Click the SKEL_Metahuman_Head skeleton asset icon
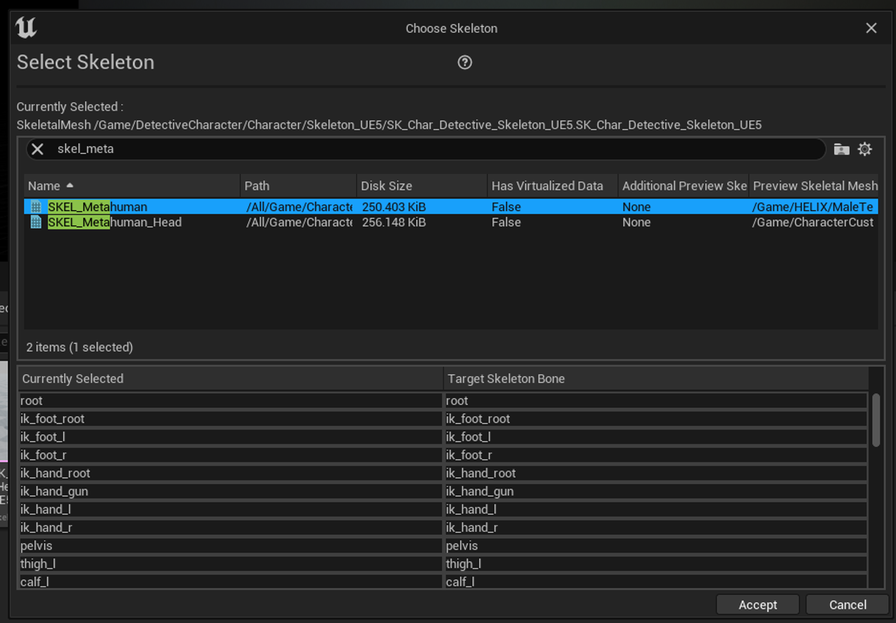Image resolution: width=896 pixels, height=623 pixels. click(x=36, y=222)
